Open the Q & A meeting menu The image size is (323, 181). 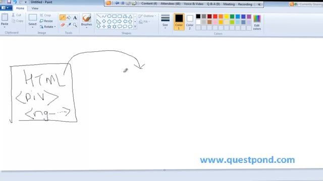[213, 4]
